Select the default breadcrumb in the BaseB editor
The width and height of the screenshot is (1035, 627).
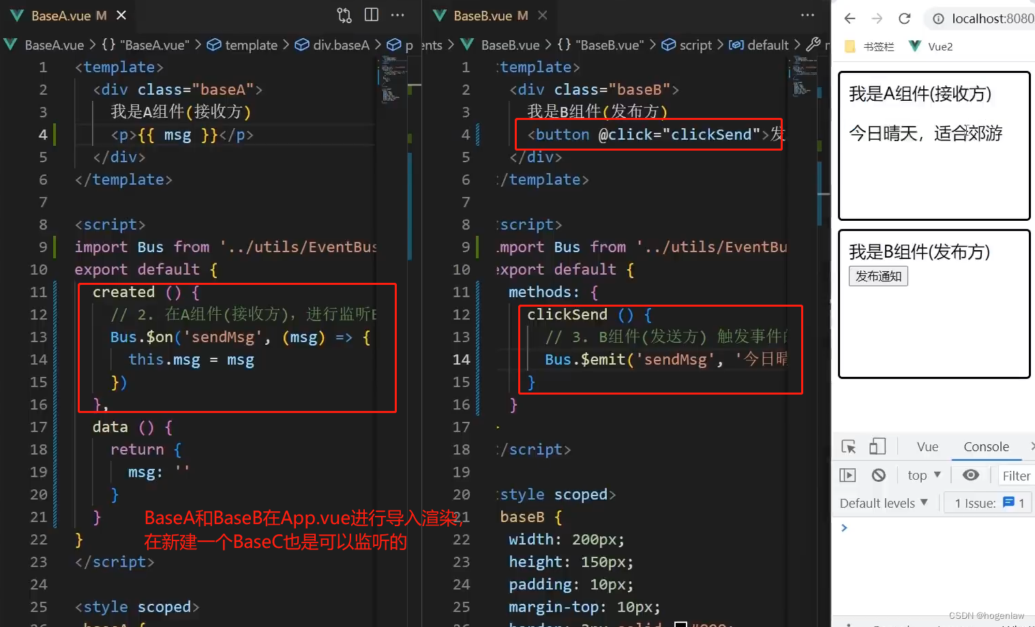click(x=759, y=45)
